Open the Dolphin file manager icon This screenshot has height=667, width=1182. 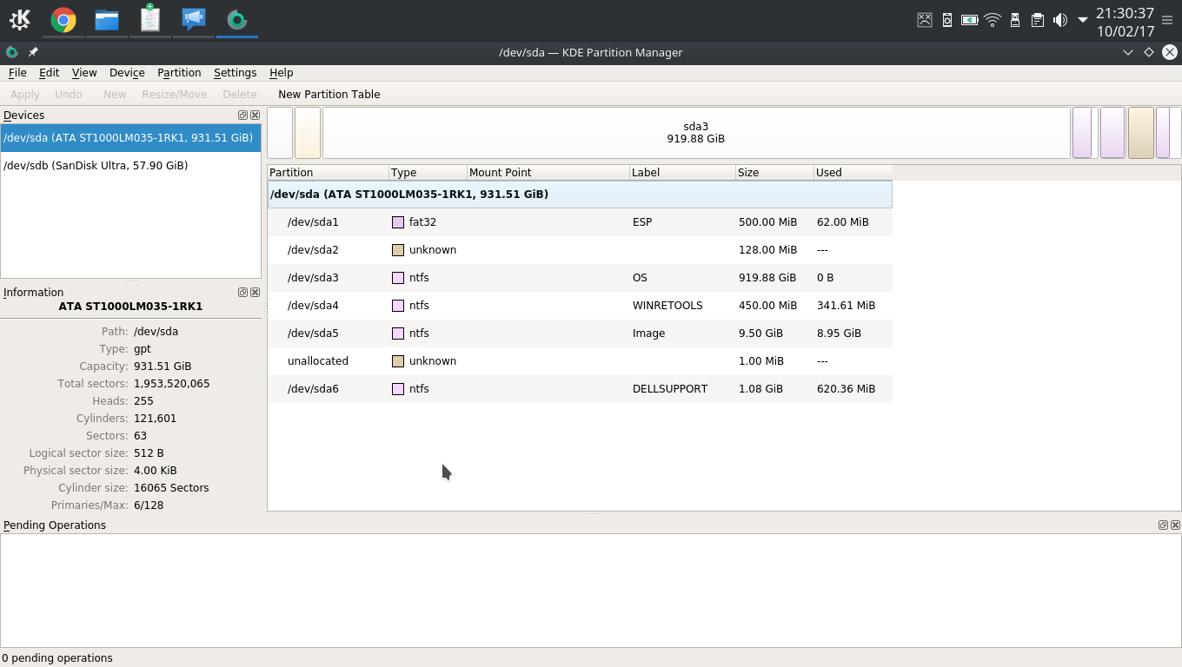click(107, 19)
